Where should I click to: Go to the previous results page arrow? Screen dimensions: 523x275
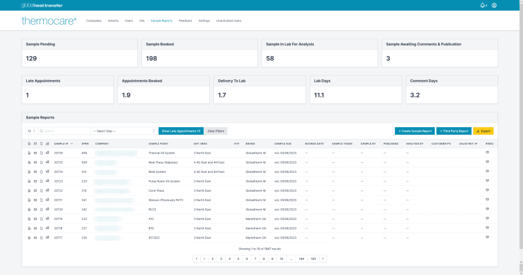pos(197,259)
